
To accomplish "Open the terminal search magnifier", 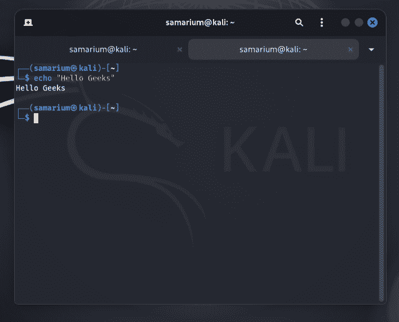I will [x=299, y=23].
